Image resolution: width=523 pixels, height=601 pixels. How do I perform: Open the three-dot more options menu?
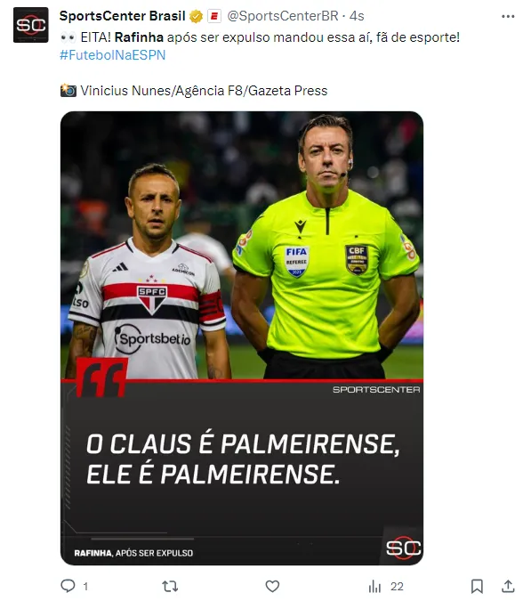click(x=508, y=17)
